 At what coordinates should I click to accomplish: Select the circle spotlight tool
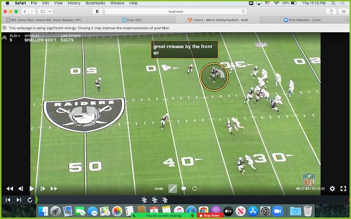tap(195, 188)
